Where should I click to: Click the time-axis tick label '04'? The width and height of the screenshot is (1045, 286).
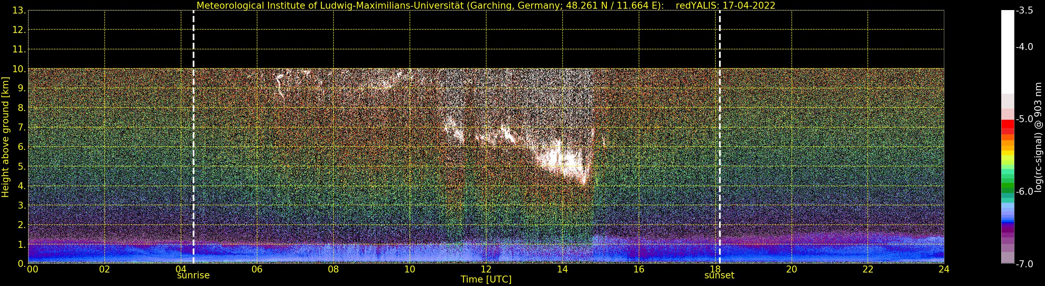click(x=181, y=269)
